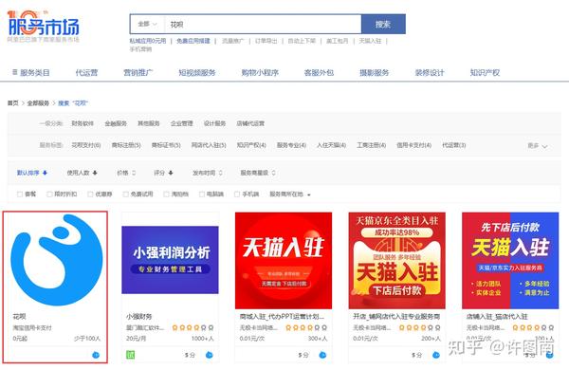569x370 pixels.
Task: Select the 信用卡支付(4) tag
Action: 414,145
